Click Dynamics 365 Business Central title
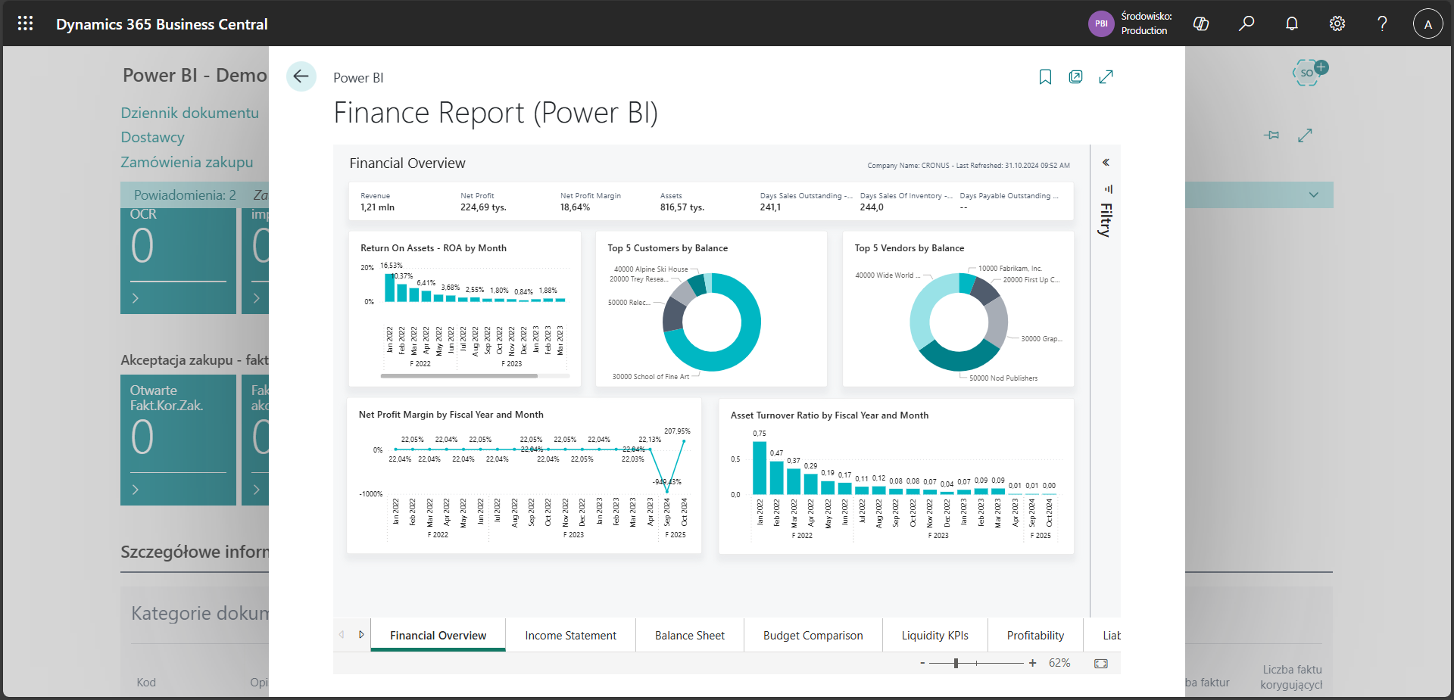Screen dimensions: 1454x700 pos(162,24)
